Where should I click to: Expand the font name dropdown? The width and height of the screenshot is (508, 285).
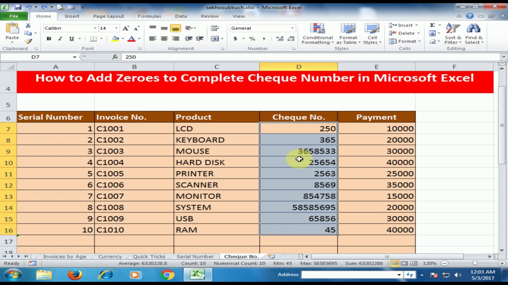point(95,28)
